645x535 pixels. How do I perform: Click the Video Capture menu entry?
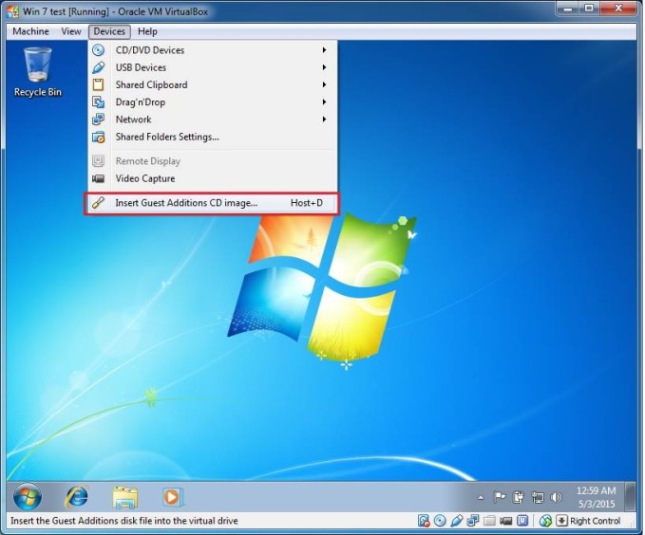point(213,178)
